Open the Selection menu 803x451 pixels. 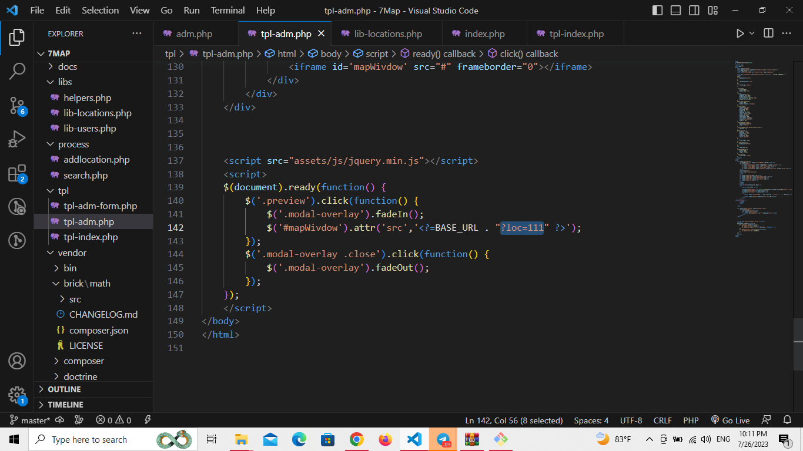click(x=100, y=11)
